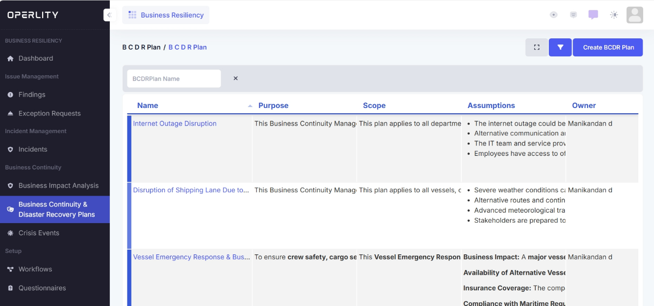Open the Internet Outage Disruption plan
Image resolution: width=654 pixels, height=306 pixels.
(x=175, y=124)
